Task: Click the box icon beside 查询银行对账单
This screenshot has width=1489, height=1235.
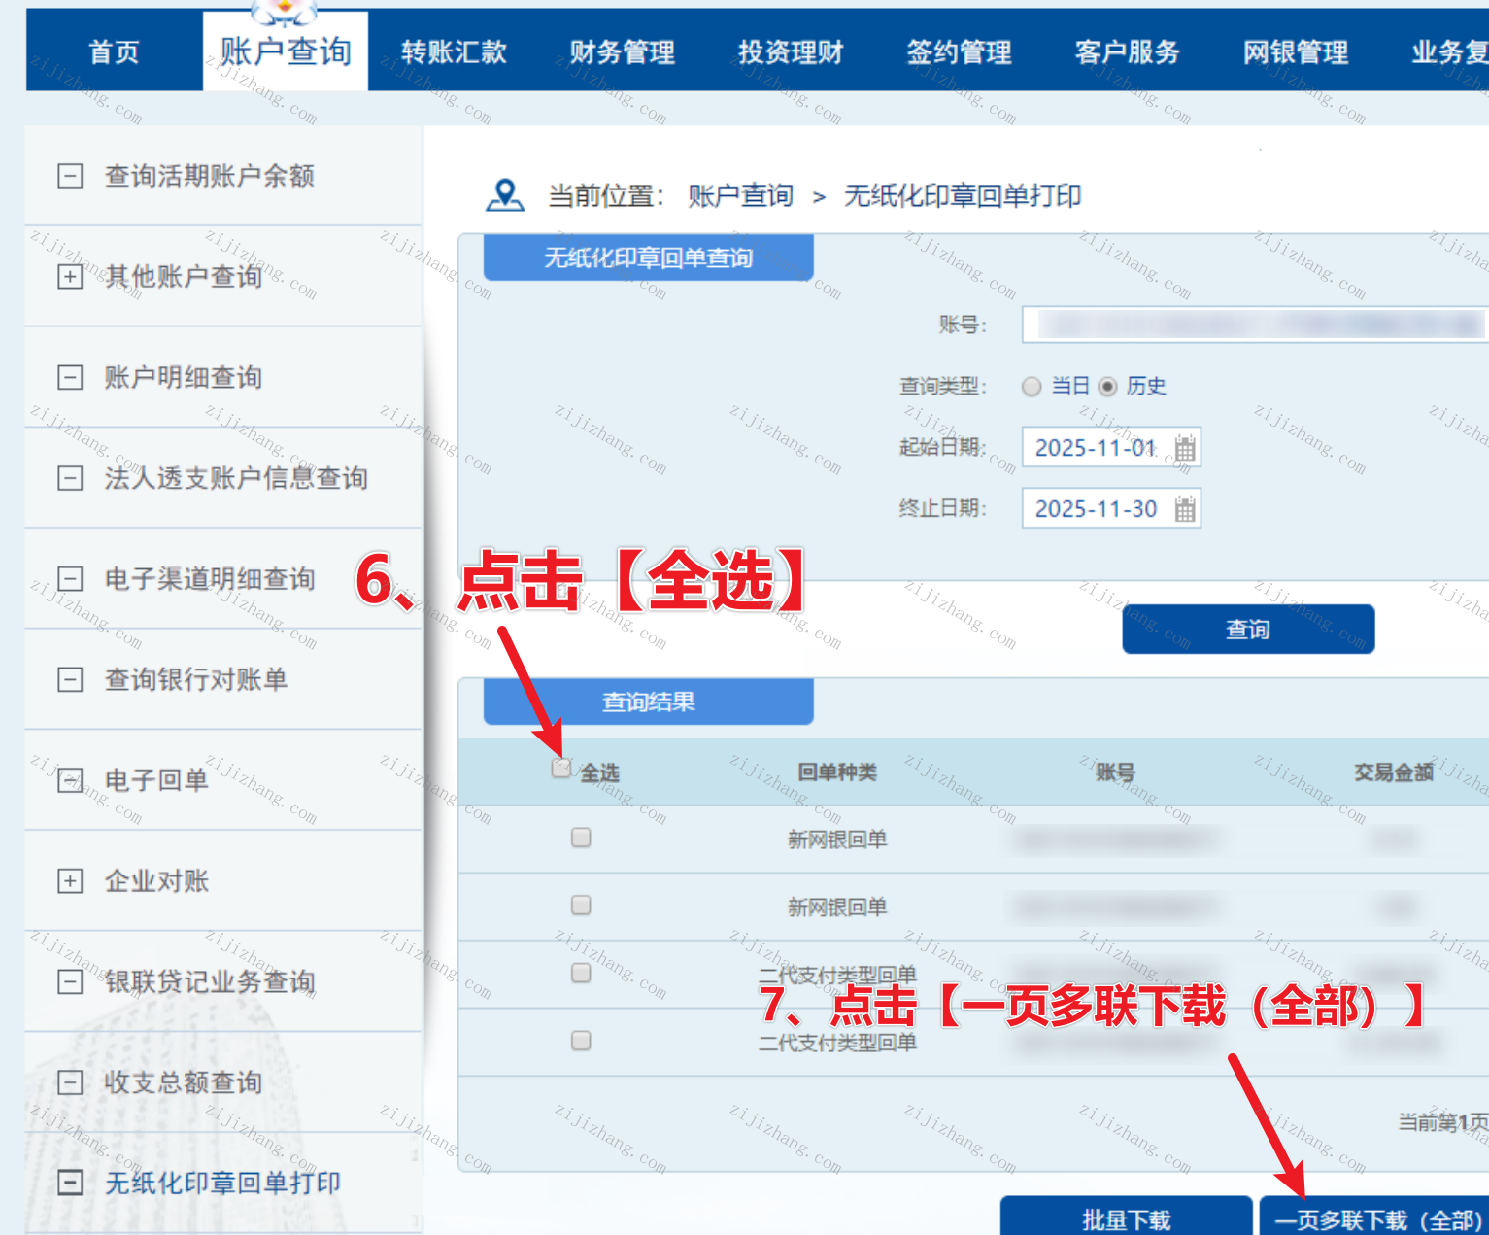Action: pos(70,679)
